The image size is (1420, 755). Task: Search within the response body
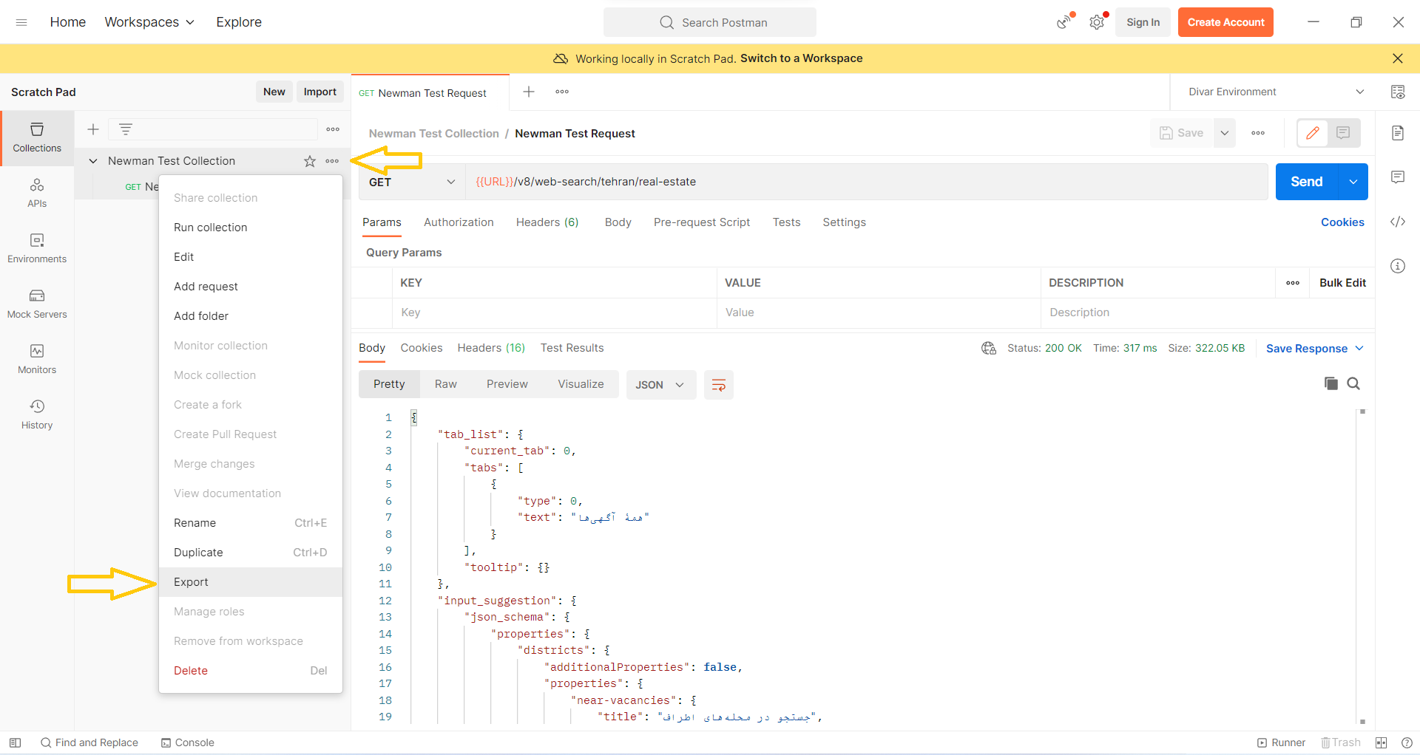pos(1353,383)
